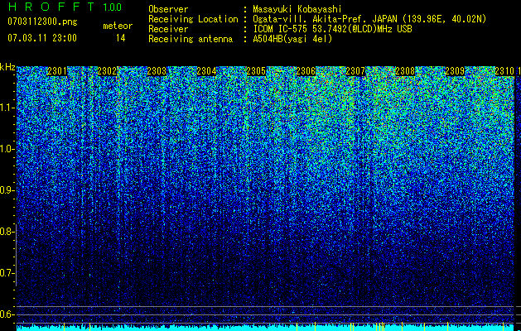Click the Receiving antenna field label
The height and width of the screenshot is (331, 521).
[x=191, y=39]
